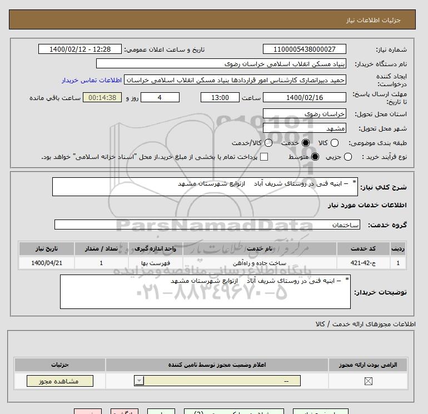Screen dimensions: 428x414
Task: Select the کالا radio button
Action: (335, 143)
